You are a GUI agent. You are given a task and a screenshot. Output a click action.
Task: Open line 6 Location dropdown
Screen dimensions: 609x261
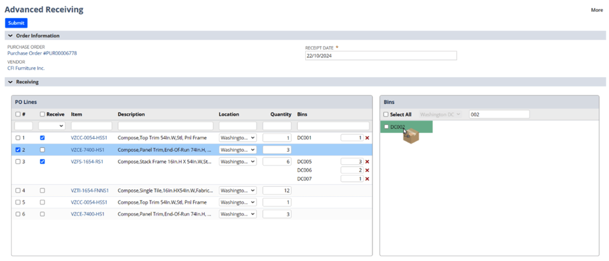(x=238, y=214)
